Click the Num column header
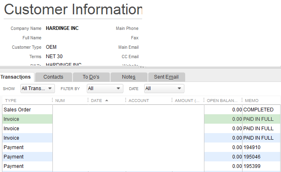Screen dimensions: 281x172 pos(60,101)
